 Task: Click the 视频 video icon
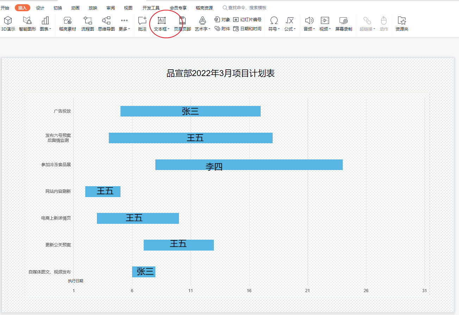point(325,21)
